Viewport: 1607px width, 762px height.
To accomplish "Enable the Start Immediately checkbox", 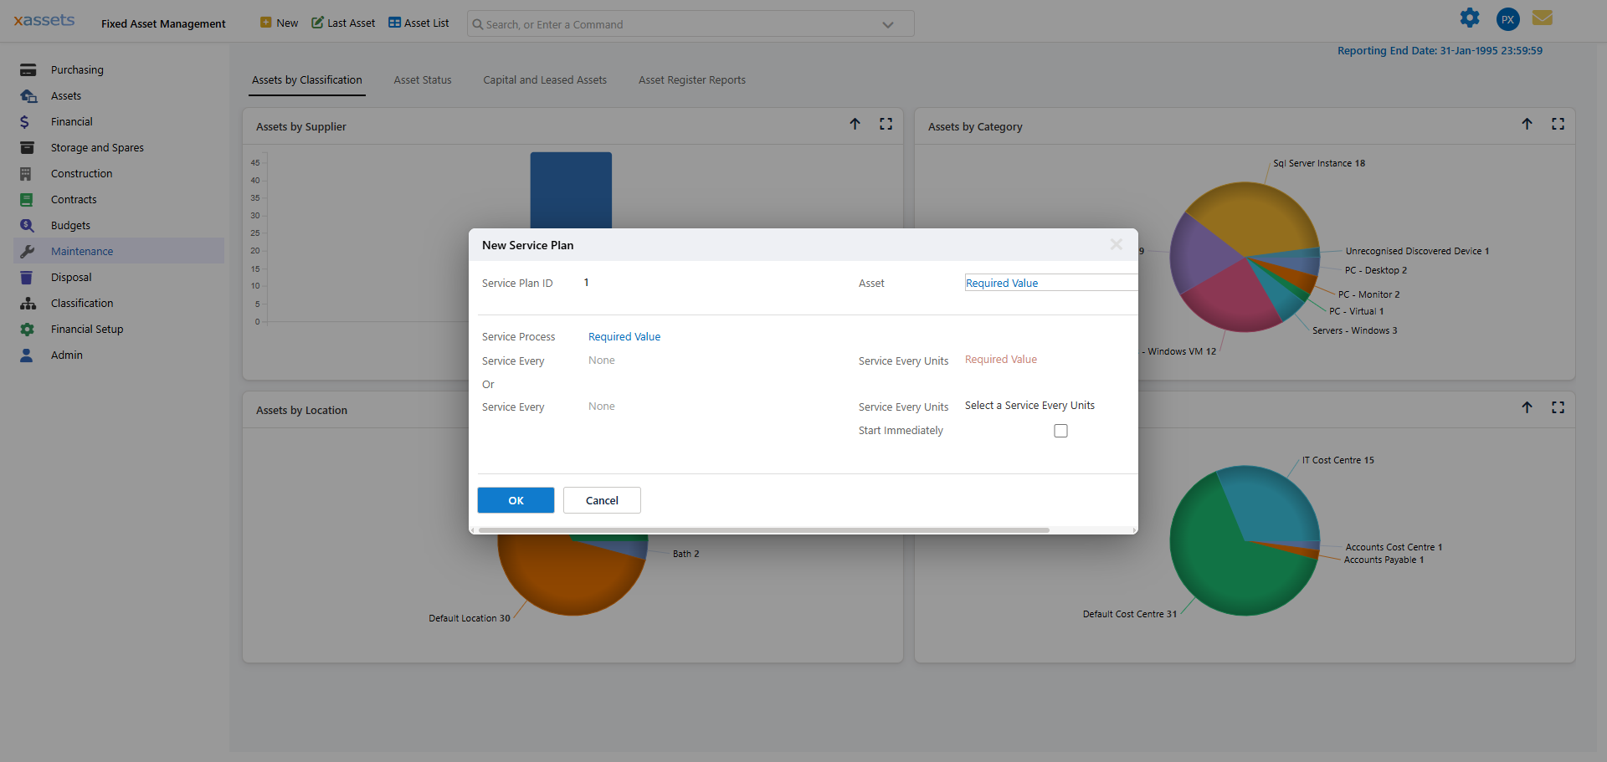I will (1060, 431).
